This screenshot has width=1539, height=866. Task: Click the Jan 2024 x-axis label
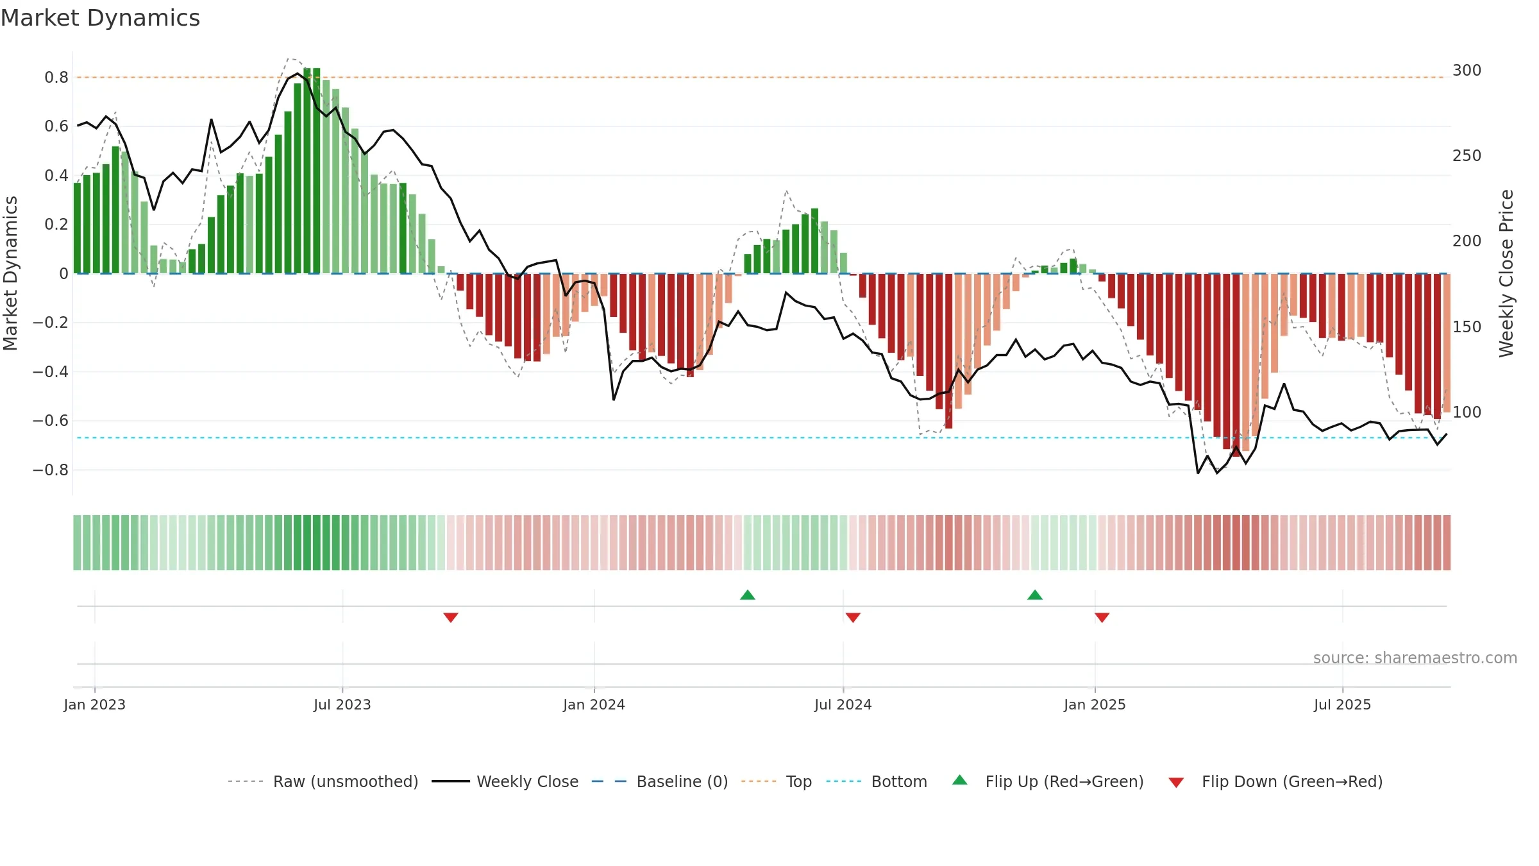coord(594,704)
